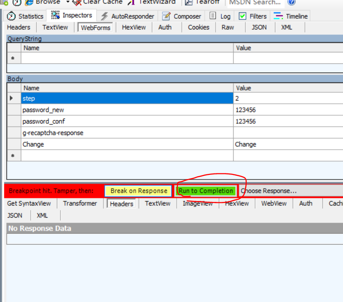Open the Choose Response dropdown
343x302 pixels.
click(x=291, y=191)
